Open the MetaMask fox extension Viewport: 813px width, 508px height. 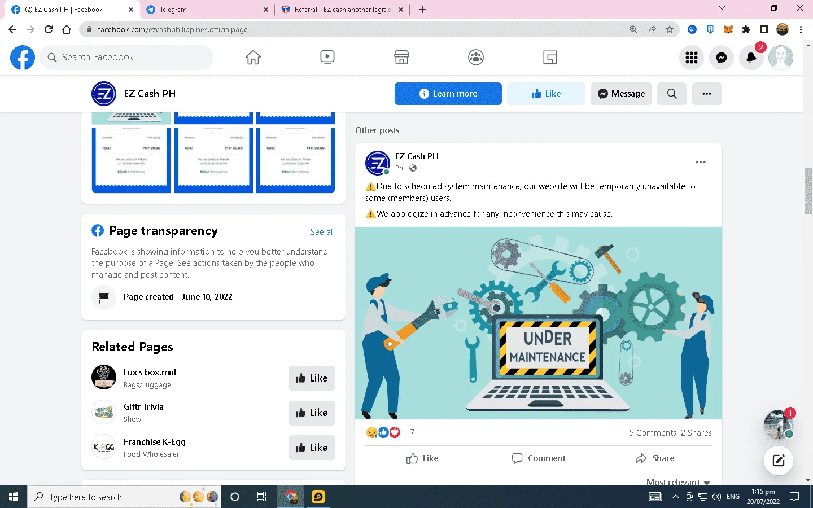[728, 29]
